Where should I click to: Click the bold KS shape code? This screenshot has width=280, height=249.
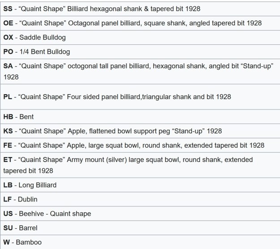coord(8,131)
